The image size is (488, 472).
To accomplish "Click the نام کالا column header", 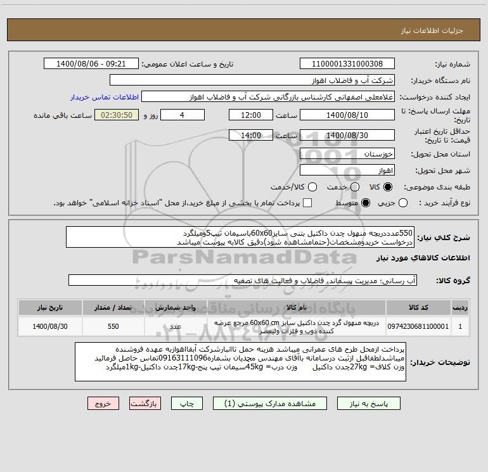I will coord(297,307).
